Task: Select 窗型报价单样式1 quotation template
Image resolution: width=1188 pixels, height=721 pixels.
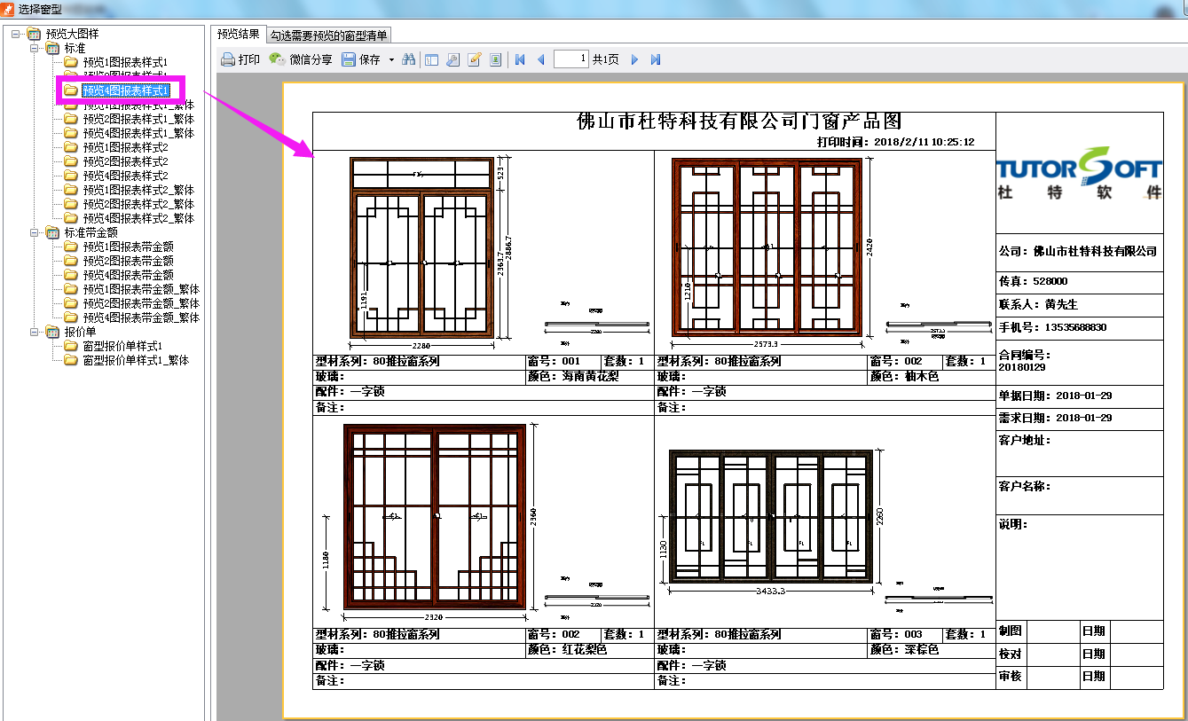Action: coord(122,346)
